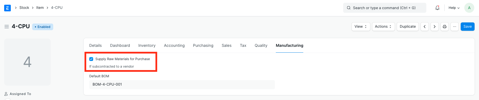
Task: Open the ERPNext home logo
Action: 7,8
